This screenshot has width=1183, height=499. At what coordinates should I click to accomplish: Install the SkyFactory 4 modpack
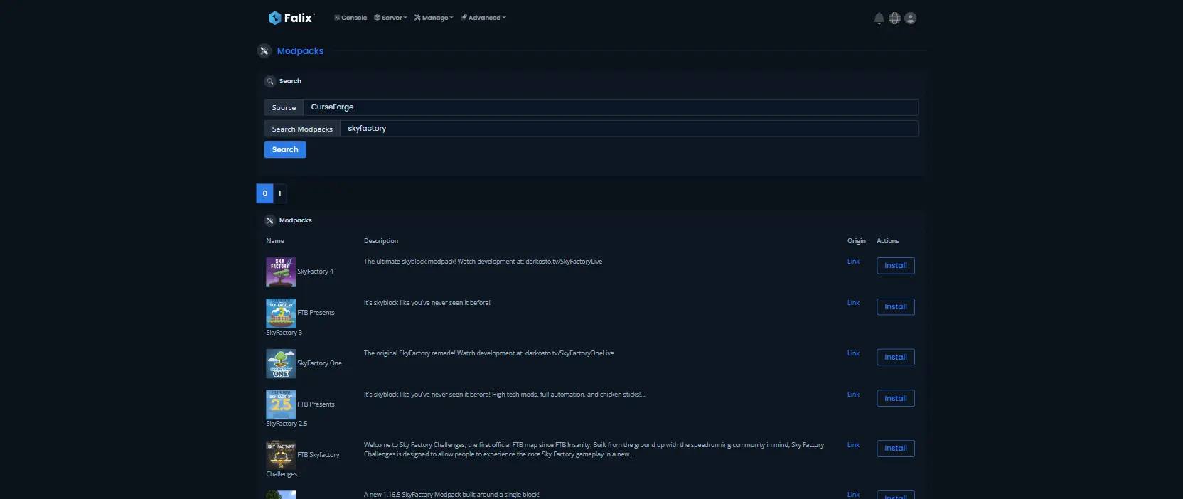click(895, 266)
